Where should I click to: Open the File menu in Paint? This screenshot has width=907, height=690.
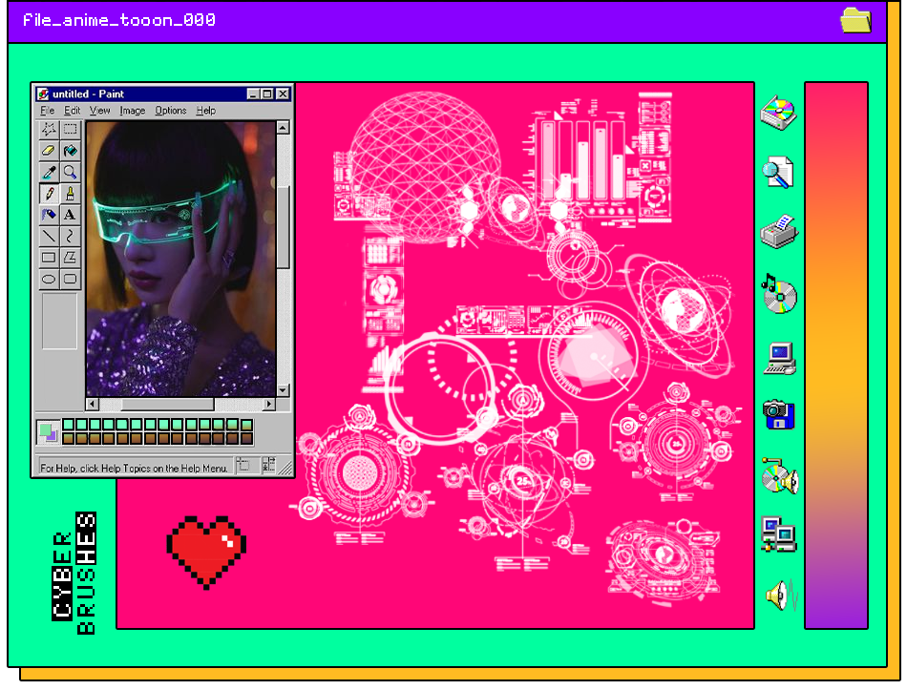point(47,110)
